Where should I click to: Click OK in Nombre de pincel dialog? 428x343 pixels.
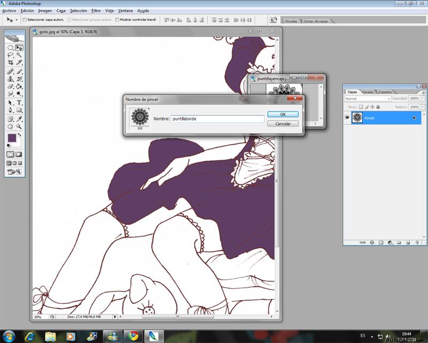(x=283, y=114)
